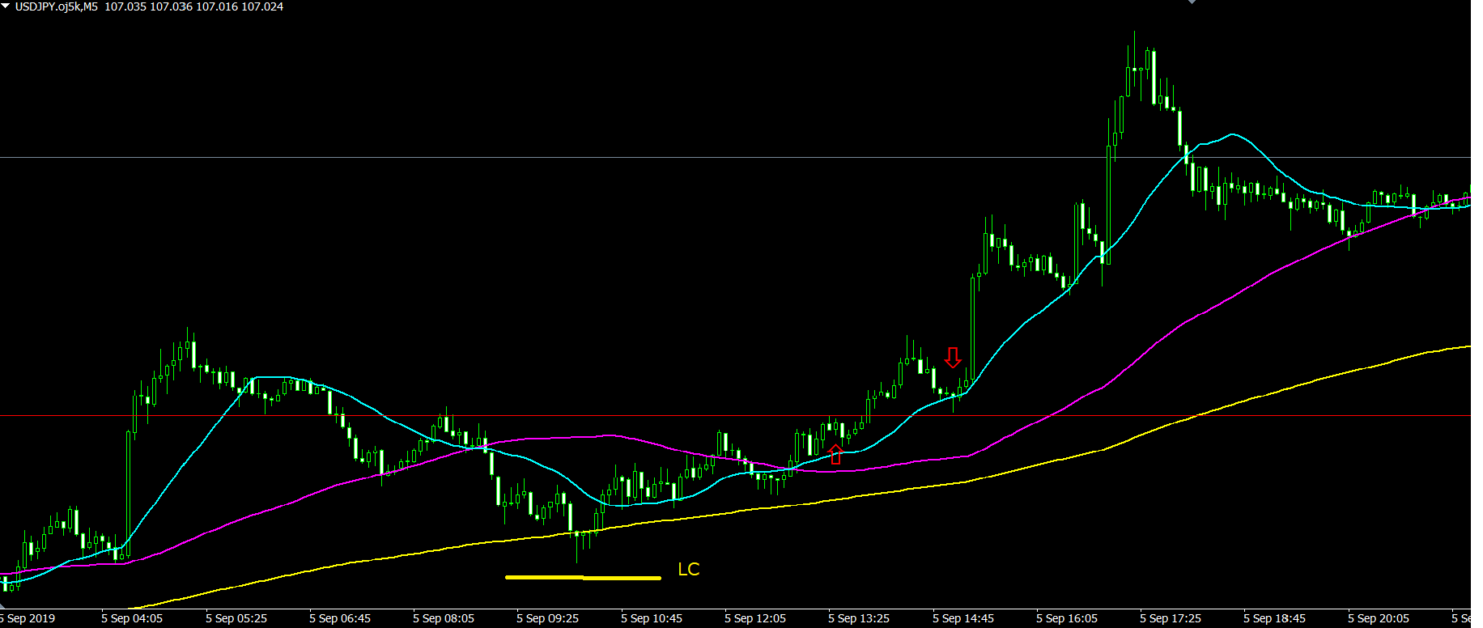Click the 5 Sep 13:25 time label
The height and width of the screenshot is (628, 1483).
pos(859,618)
